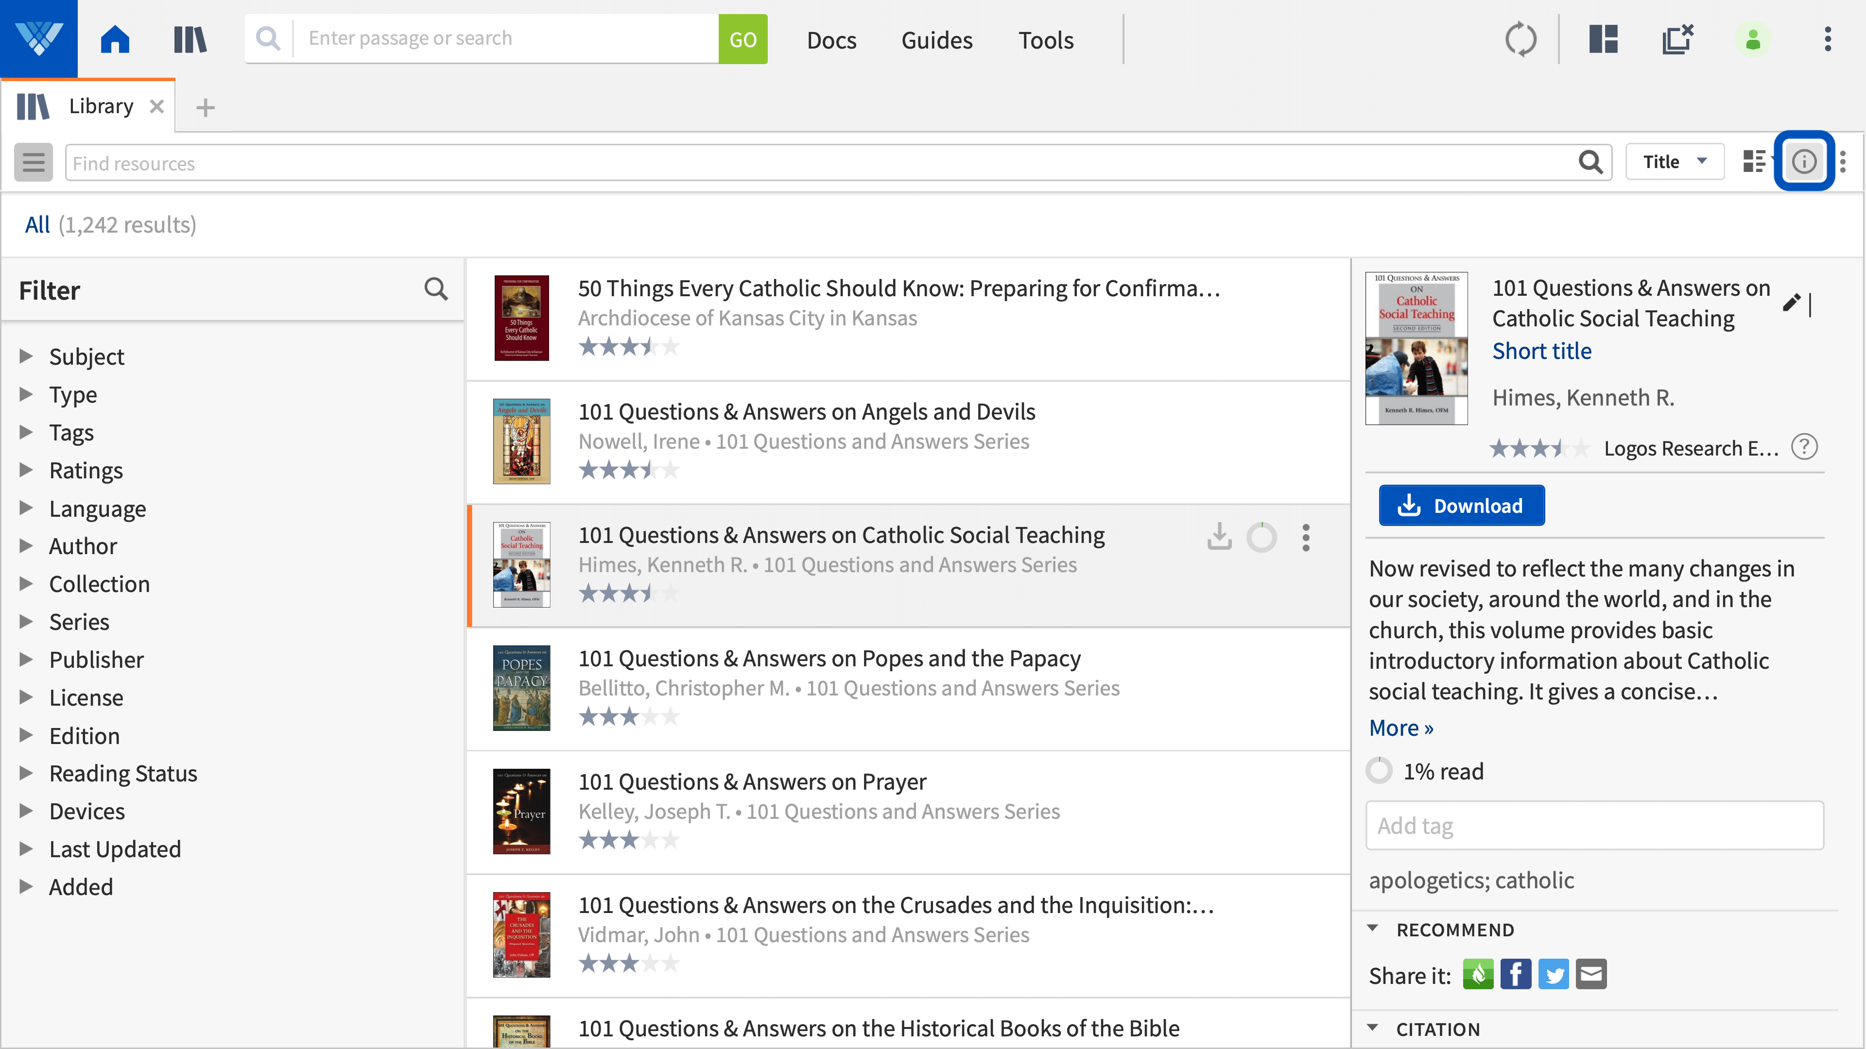The height and width of the screenshot is (1049, 1866).
Task: Go to the Home dashboard
Action: [x=115, y=39]
